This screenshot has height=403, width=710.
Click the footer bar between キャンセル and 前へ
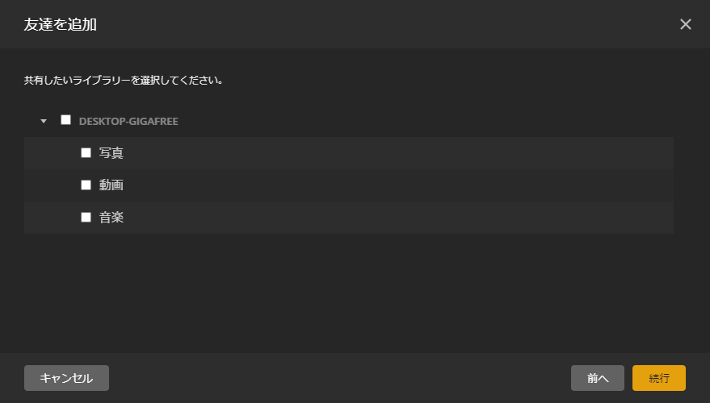click(339, 378)
